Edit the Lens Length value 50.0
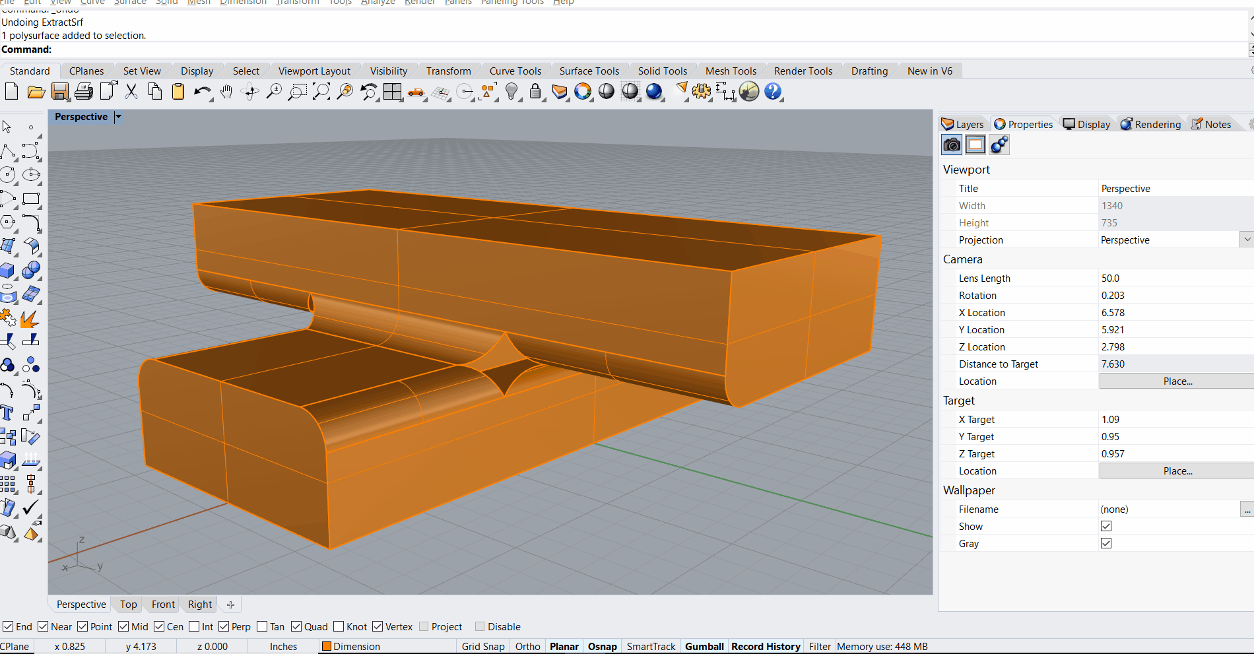The height and width of the screenshot is (654, 1254). (x=1176, y=278)
